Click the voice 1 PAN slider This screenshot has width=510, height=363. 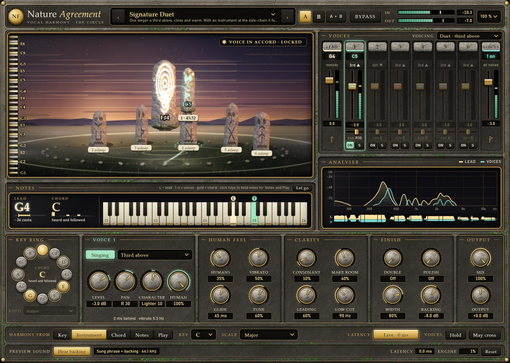355,132
